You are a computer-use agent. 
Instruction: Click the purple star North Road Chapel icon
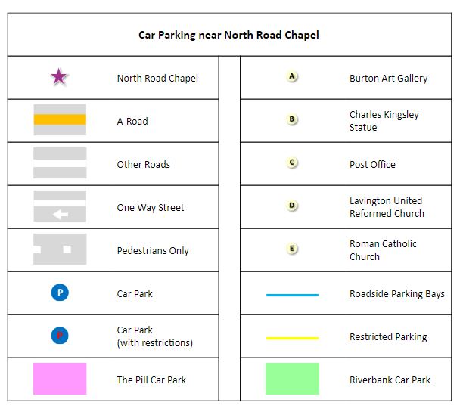click(59, 77)
